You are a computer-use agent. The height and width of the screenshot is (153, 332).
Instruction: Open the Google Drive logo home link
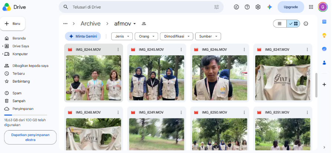pyautogui.click(x=14, y=7)
